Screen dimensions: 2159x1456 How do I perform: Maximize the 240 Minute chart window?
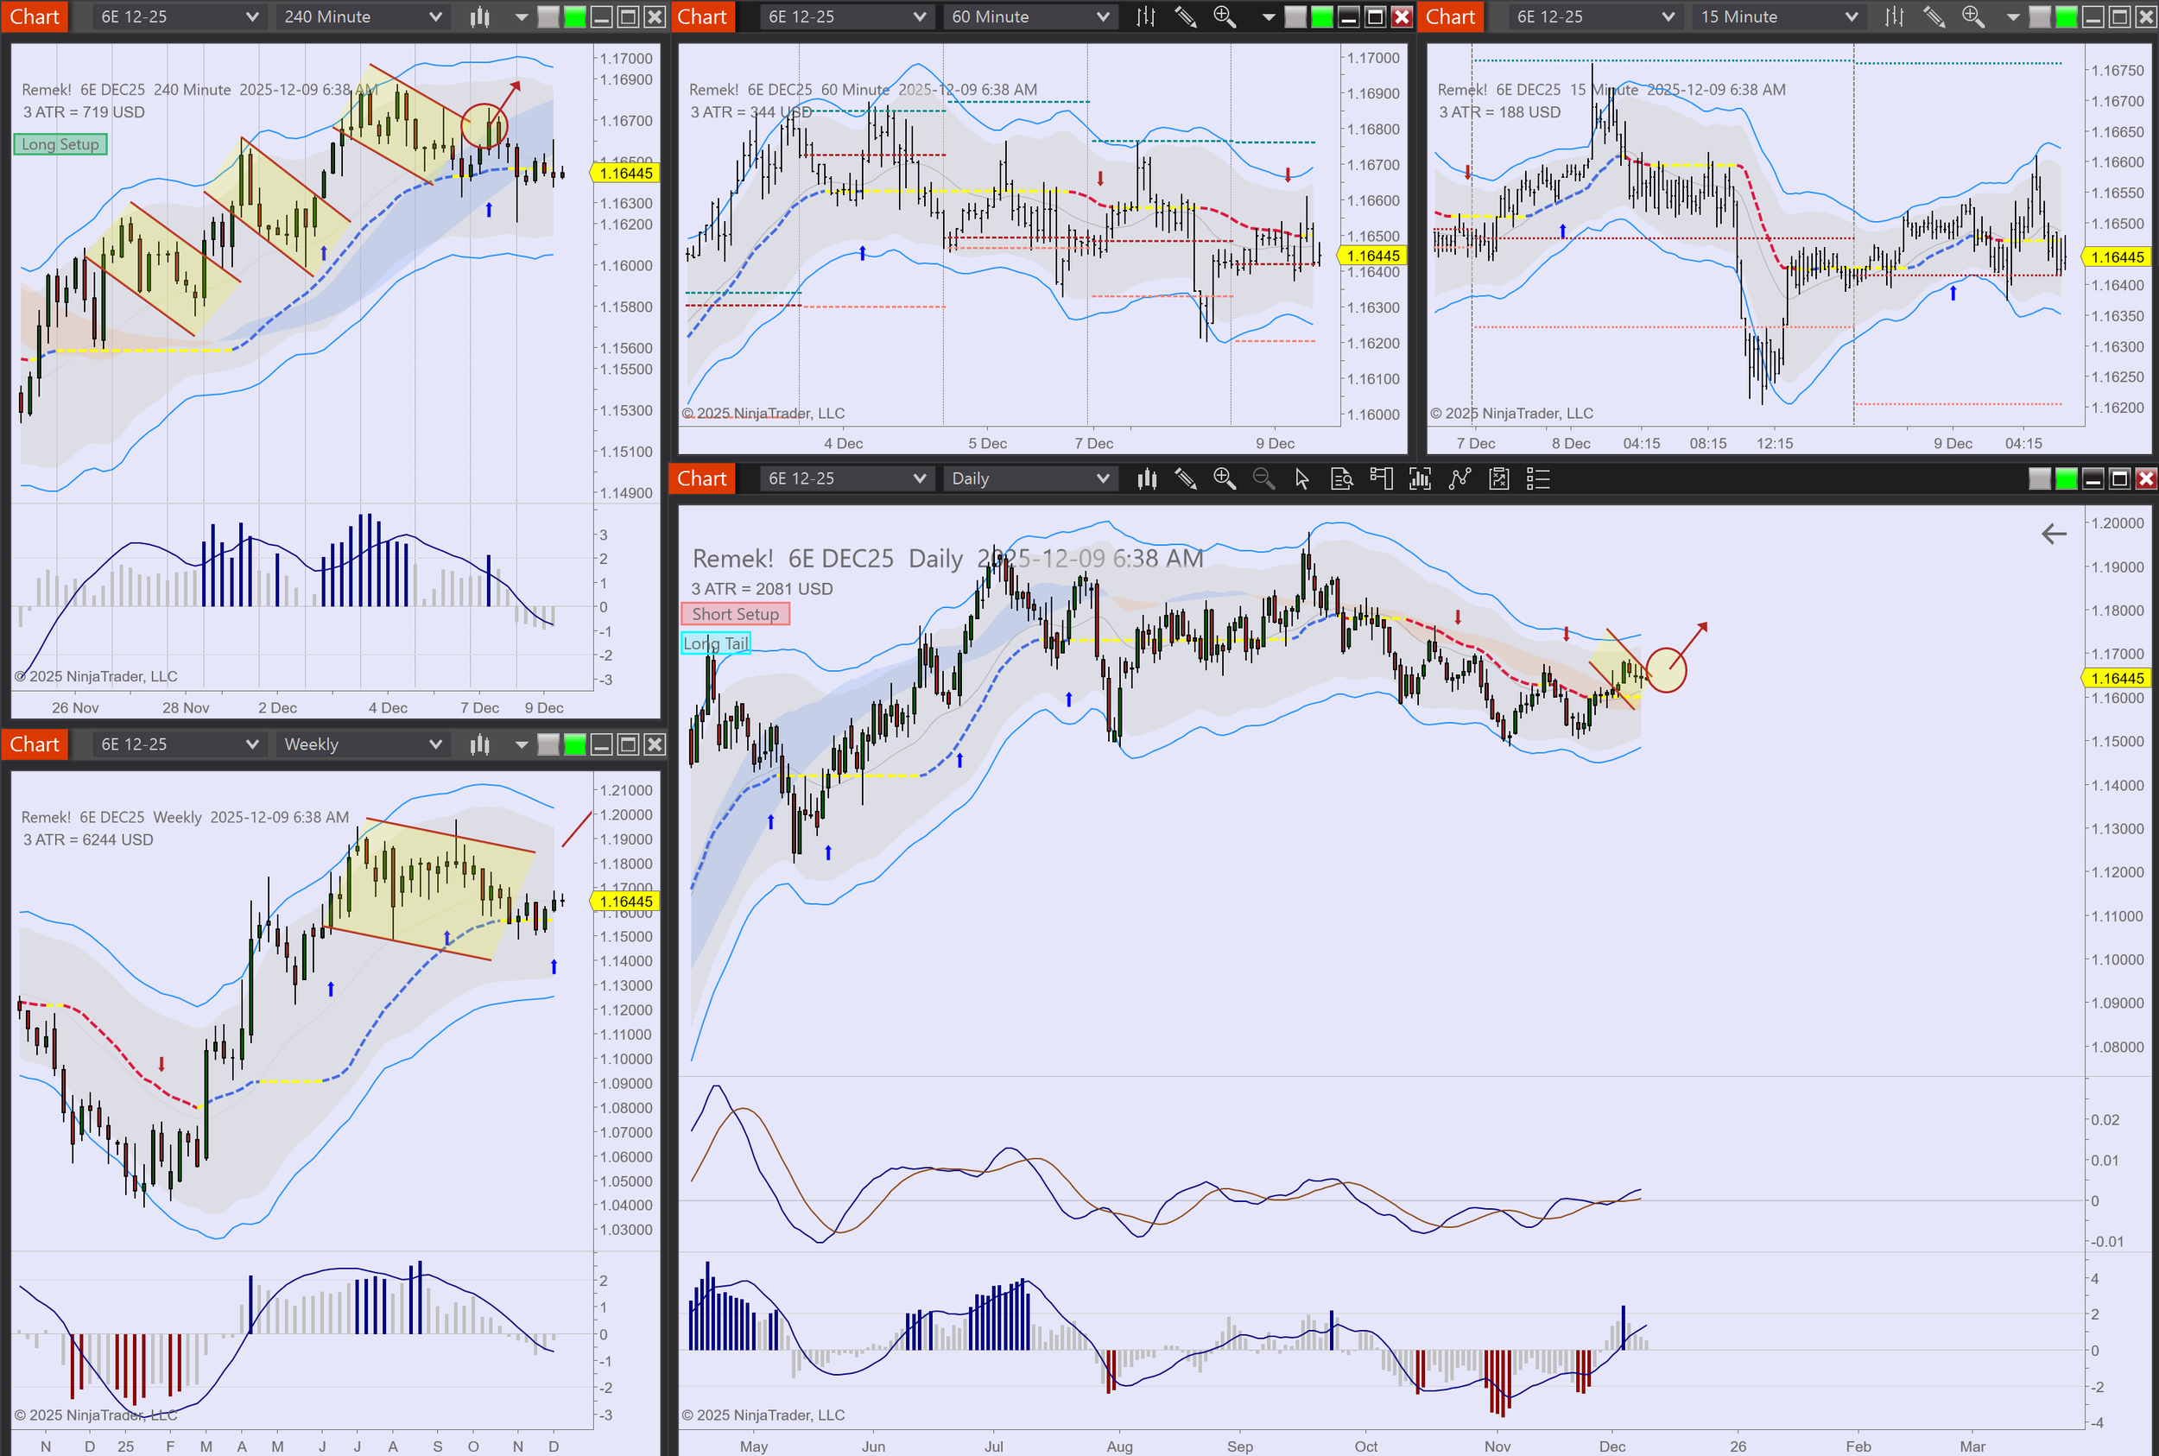pos(629,16)
